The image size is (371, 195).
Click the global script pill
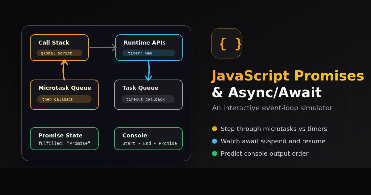[x=59, y=53]
